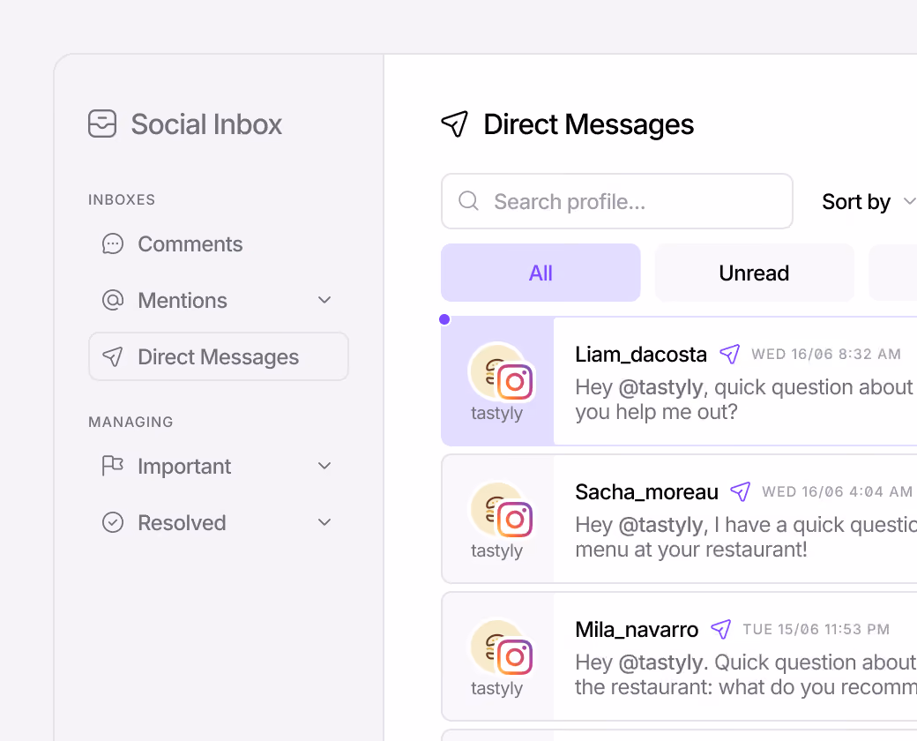Click the tastyly burger avatar on Sacha_moreau's row

click(x=487, y=507)
